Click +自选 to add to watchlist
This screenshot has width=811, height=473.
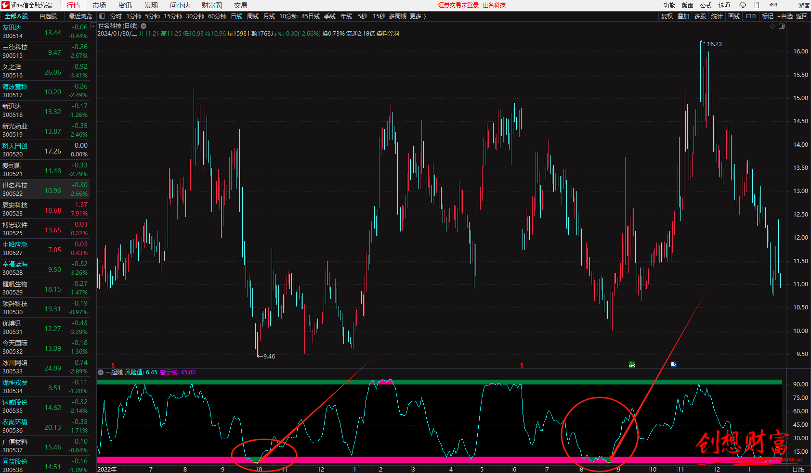785,16
